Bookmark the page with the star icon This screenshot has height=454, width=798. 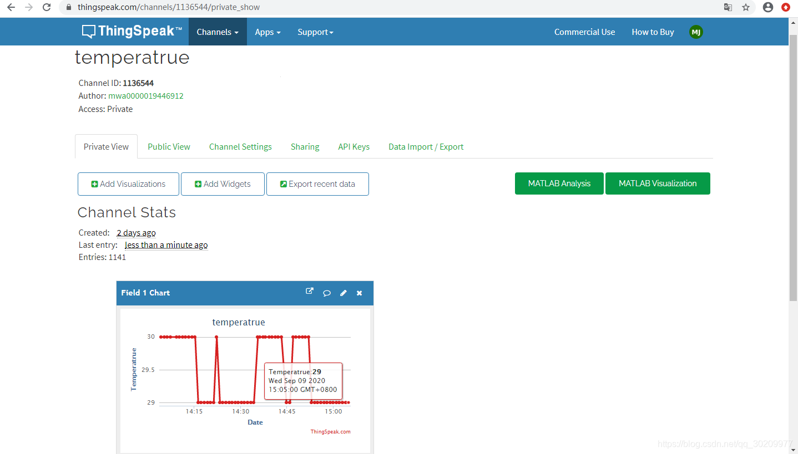click(746, 7)
